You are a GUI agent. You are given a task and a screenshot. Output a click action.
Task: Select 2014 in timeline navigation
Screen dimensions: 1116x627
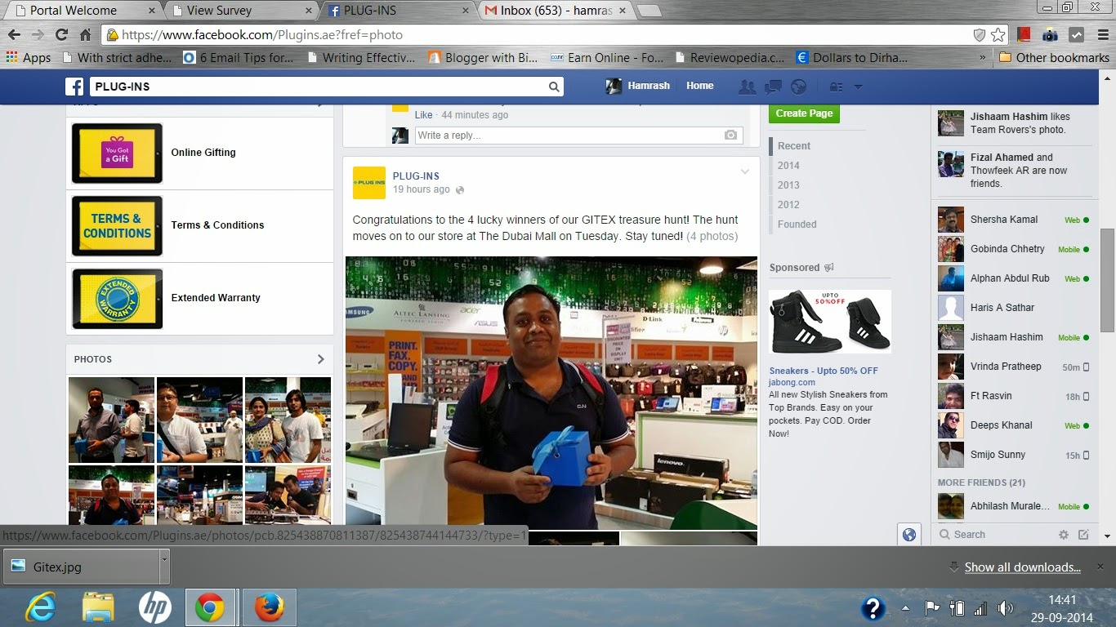point(788,166)
